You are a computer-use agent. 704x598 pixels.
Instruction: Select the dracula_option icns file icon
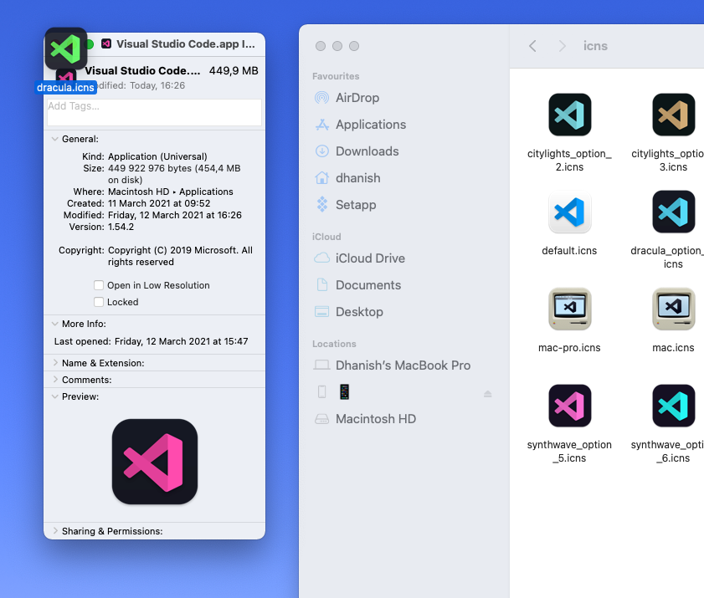coord(674,212)
